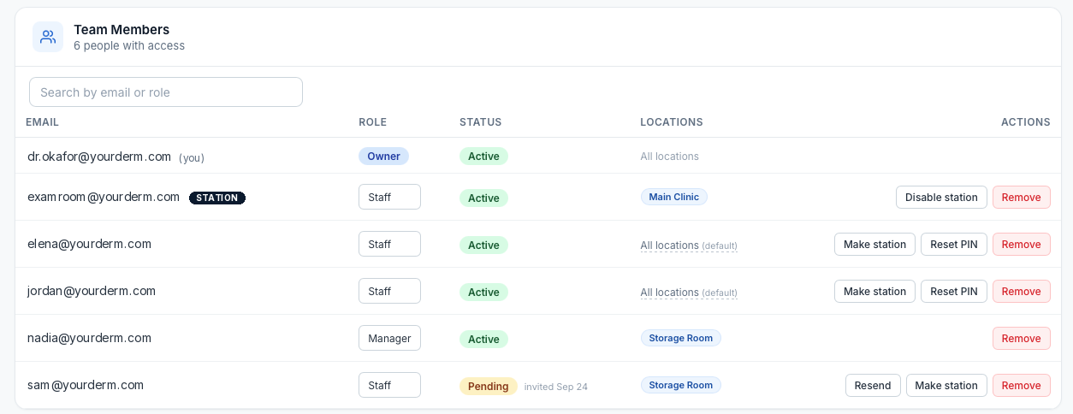Image resolution: width=1073 pixels, height=414 pixels.
Task: Click the Team Members heading
Action: pyautogui.click(x=122, y=29)
